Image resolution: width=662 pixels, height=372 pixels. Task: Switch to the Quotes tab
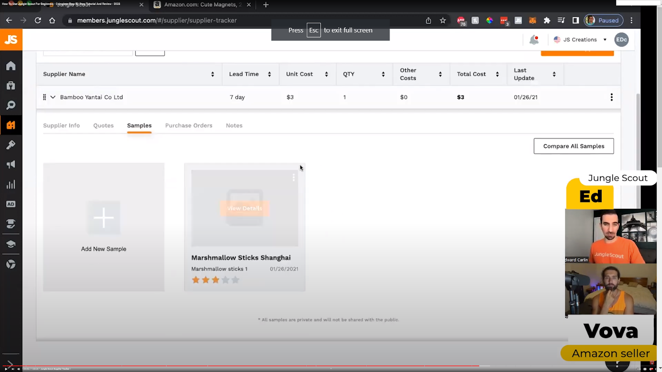coord(103,126)
